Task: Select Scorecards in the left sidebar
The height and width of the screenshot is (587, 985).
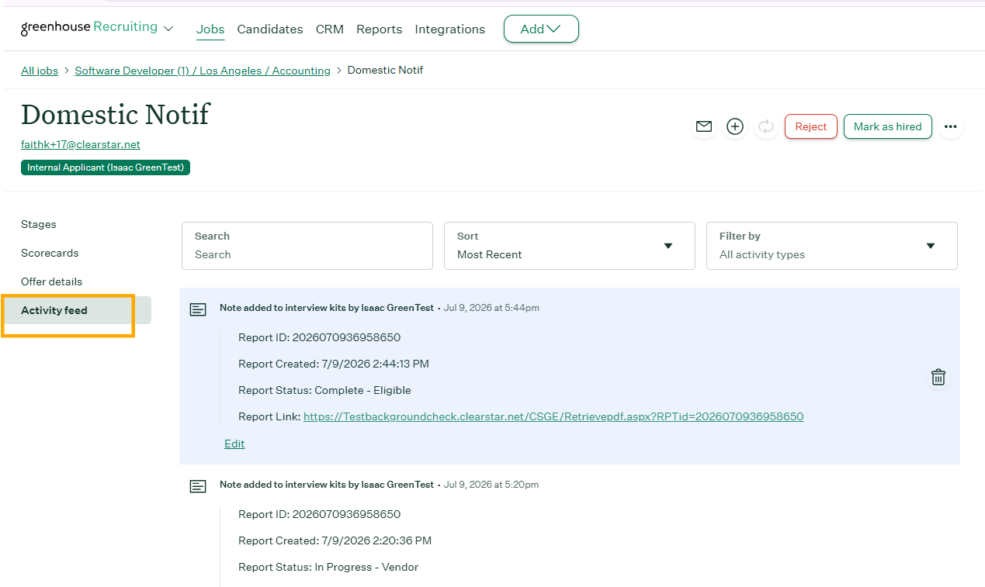Action: click(50, 253)
